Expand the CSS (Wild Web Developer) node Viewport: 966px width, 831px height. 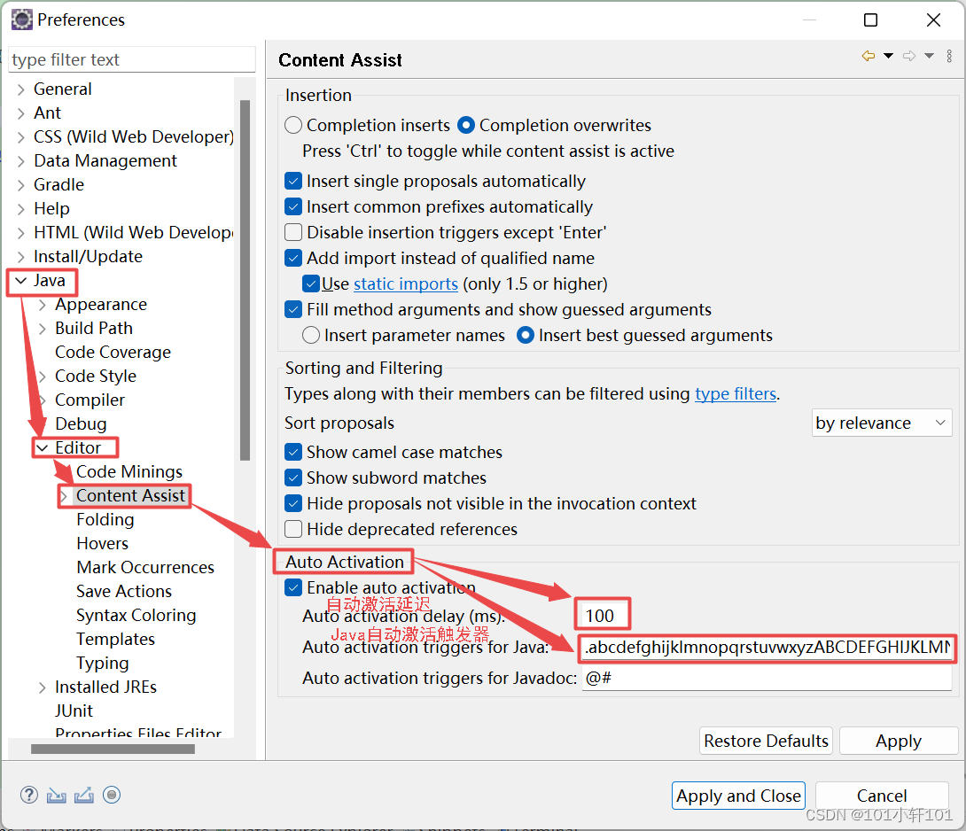click(x=21, y=136)
